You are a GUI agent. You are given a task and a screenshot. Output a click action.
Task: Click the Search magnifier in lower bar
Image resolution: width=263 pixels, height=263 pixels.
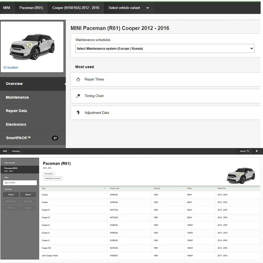[x=247, y=151]
